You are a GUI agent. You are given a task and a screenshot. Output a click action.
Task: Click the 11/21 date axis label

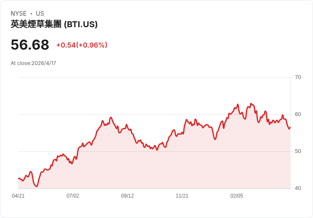coord(182,196)
